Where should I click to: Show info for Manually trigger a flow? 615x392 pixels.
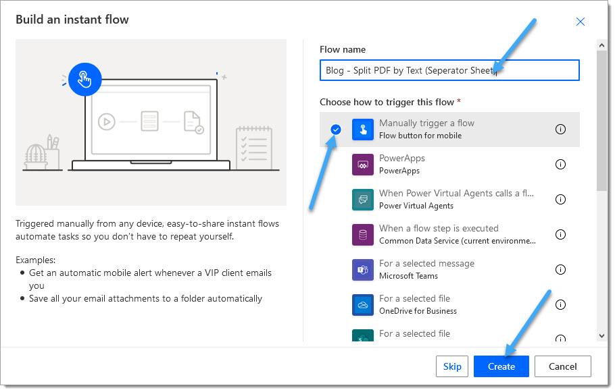click(560, 130)
